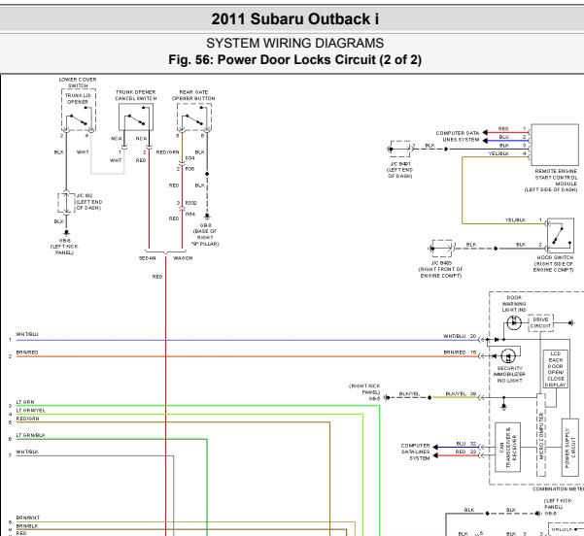Click the "R332" connector label
The width and height of the screenshot is (584, 536).
(x=190, y=203)
